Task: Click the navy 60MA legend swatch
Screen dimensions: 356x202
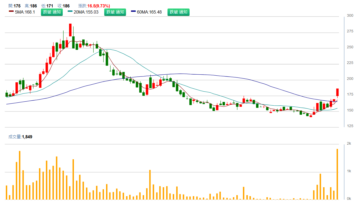Action: (x=133, y=11)
